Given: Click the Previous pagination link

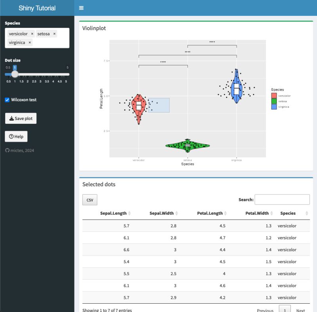Looking at the screenshot, I should 265,310.
